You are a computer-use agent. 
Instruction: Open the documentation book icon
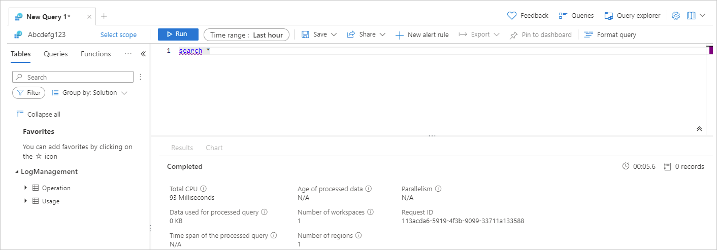[x=691, y=16]
